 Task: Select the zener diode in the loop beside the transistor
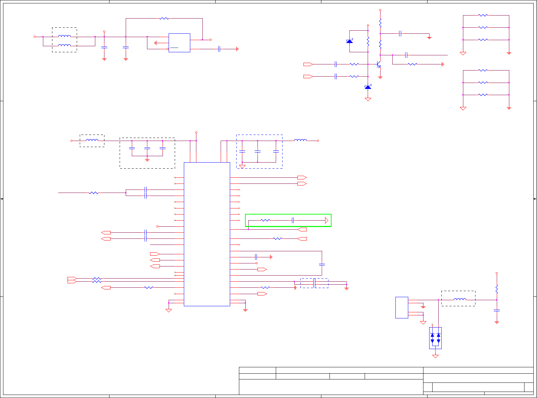[x=350, y=41]
